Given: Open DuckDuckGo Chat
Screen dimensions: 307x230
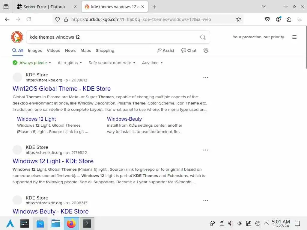Looking at the screenshot, I should click(189, 50).
